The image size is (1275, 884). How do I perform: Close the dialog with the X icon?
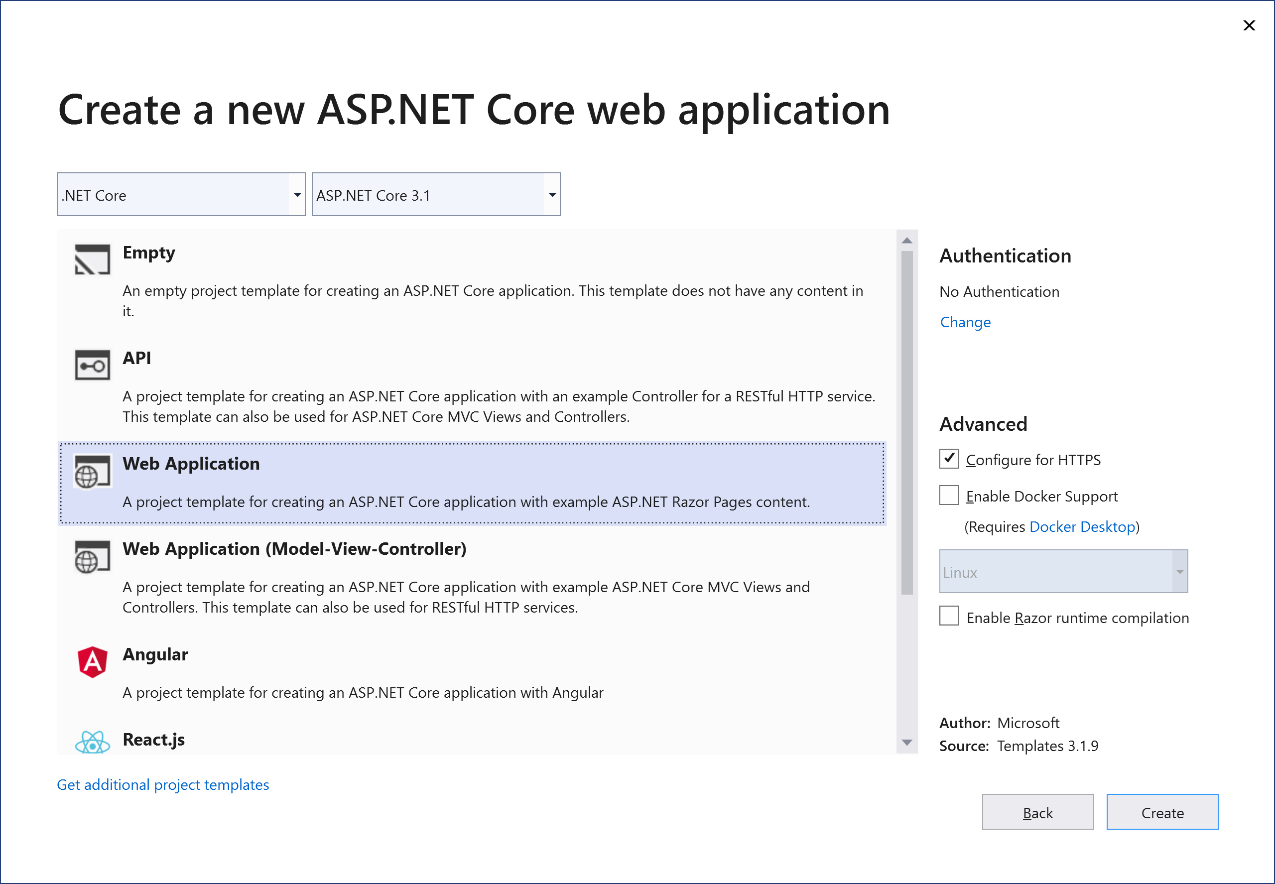tap(1249, 25)
